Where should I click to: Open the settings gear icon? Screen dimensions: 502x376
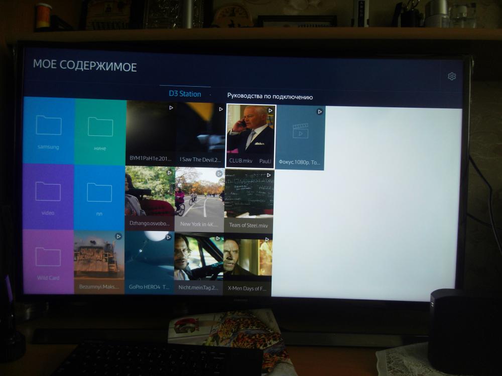pyautogui.click(x=452, y=76)
